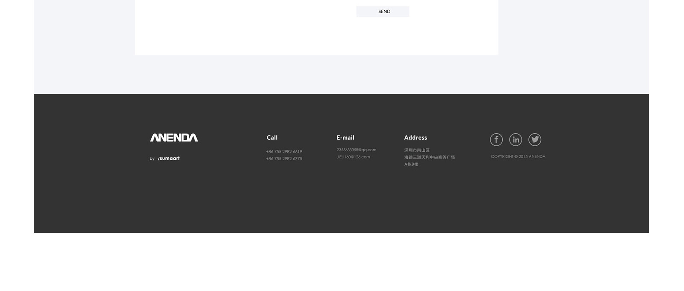Click phone number ending in 6775

[x=284, y=159]
